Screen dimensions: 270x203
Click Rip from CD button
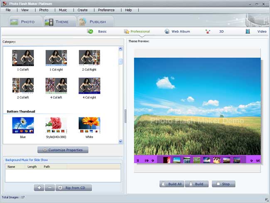(x=74, y=188)
